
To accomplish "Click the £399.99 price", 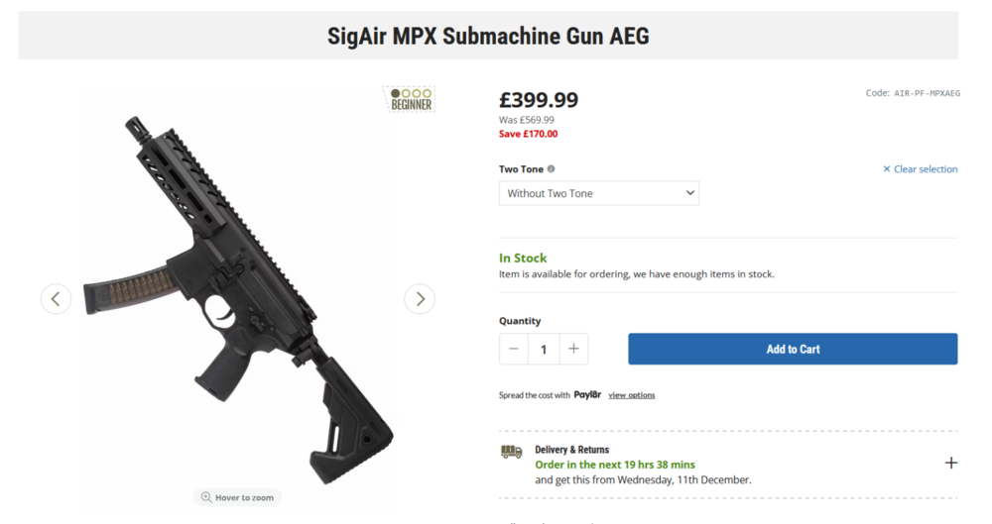I will (x=539, y=100).
